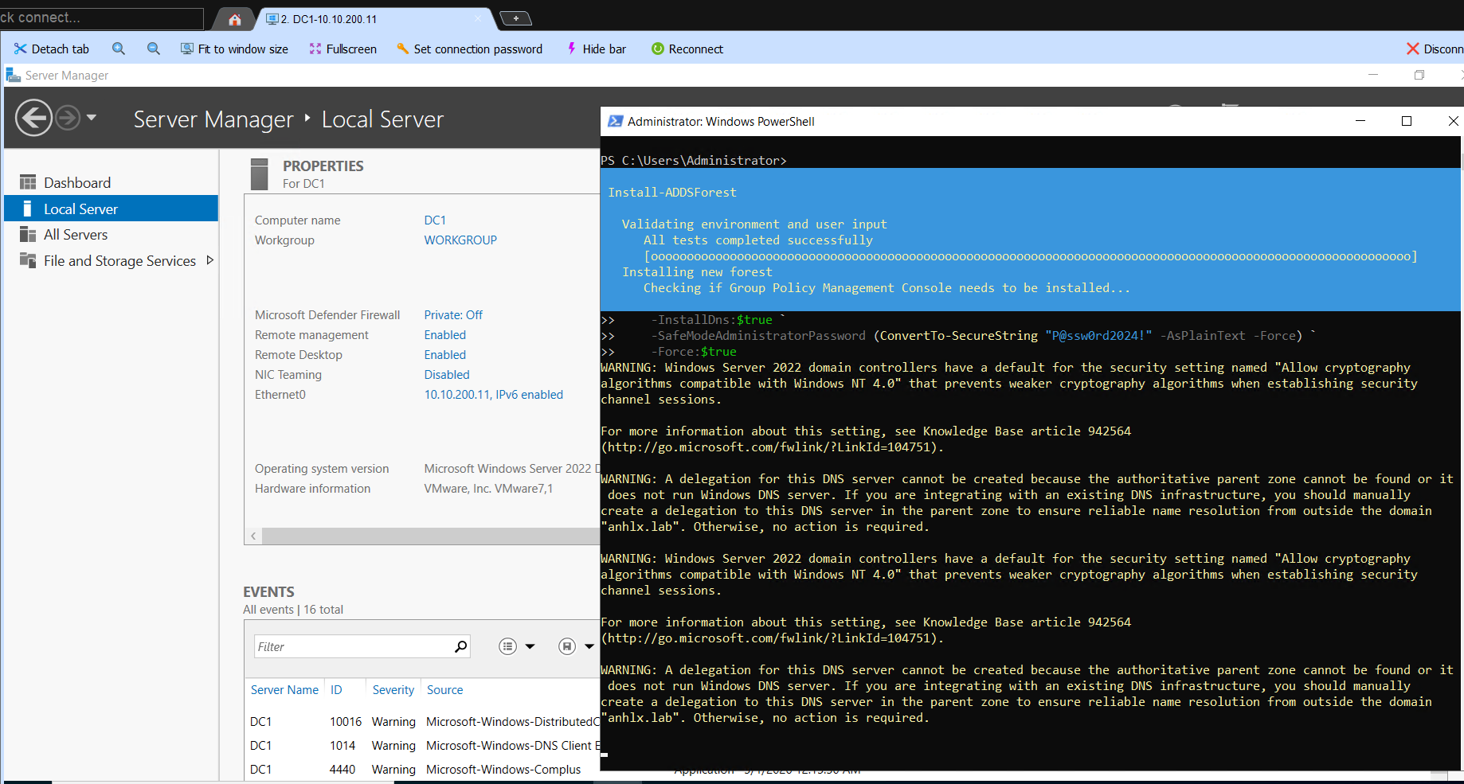Screen dimensions: 1464x784
Task: Click the zoom in magnifier icon
Action: click(x=119, y=49)
